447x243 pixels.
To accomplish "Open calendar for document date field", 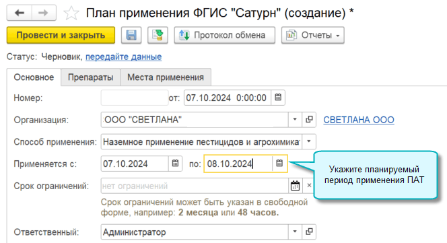I will pyautogui.click(x=278, y=98).
